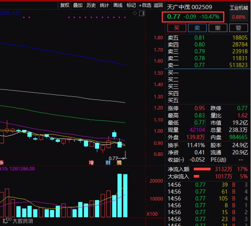Open the 历史 history option
Screen dimensions: 251x226
pyautogui.click(x=91, y=5)
